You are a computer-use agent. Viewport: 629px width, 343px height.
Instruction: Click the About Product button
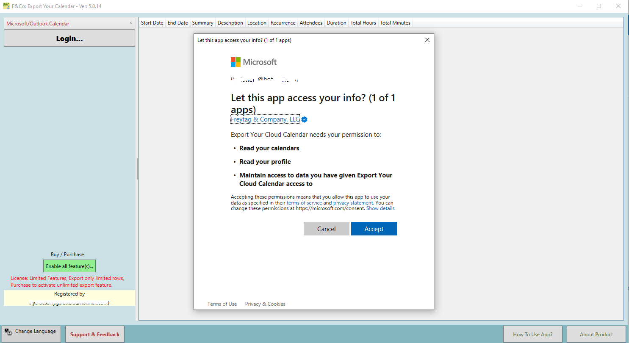click(x=596, y=334)
